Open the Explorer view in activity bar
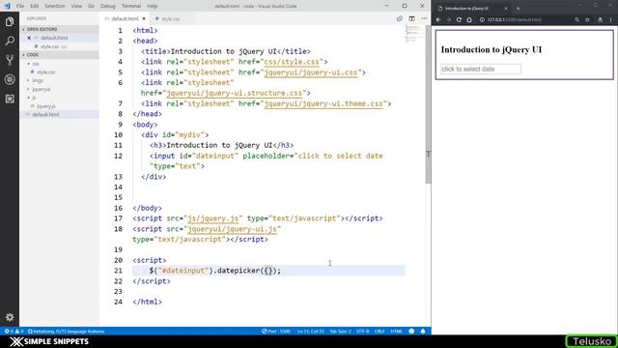 pyautogui.click(x=10, y=21)
